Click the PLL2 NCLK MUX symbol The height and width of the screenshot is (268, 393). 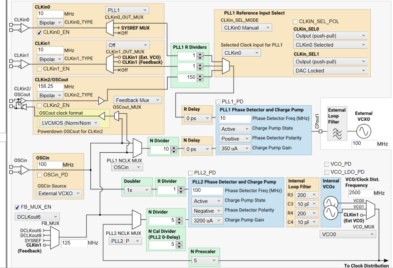pos(137,219)
